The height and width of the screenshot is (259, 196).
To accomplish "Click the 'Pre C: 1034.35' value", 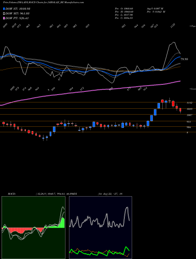I will click(x=124, y=18).
